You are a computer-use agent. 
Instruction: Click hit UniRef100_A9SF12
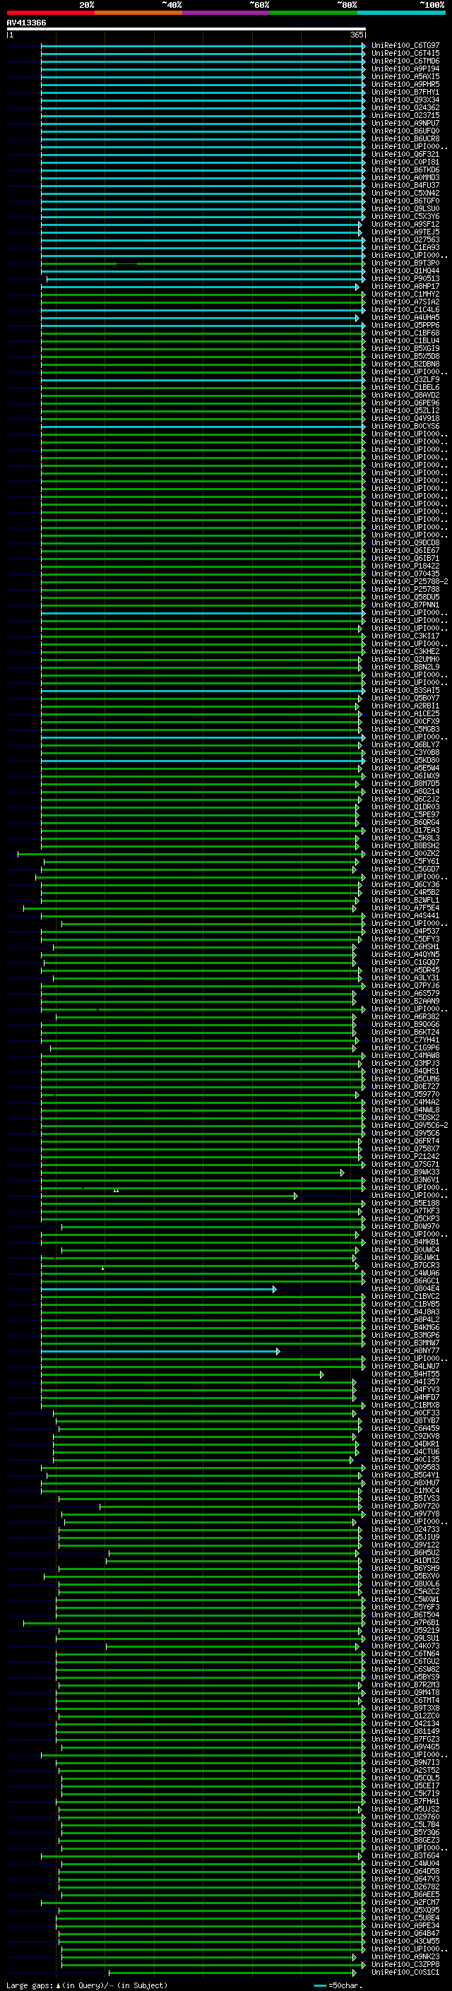tap(405, 224)
